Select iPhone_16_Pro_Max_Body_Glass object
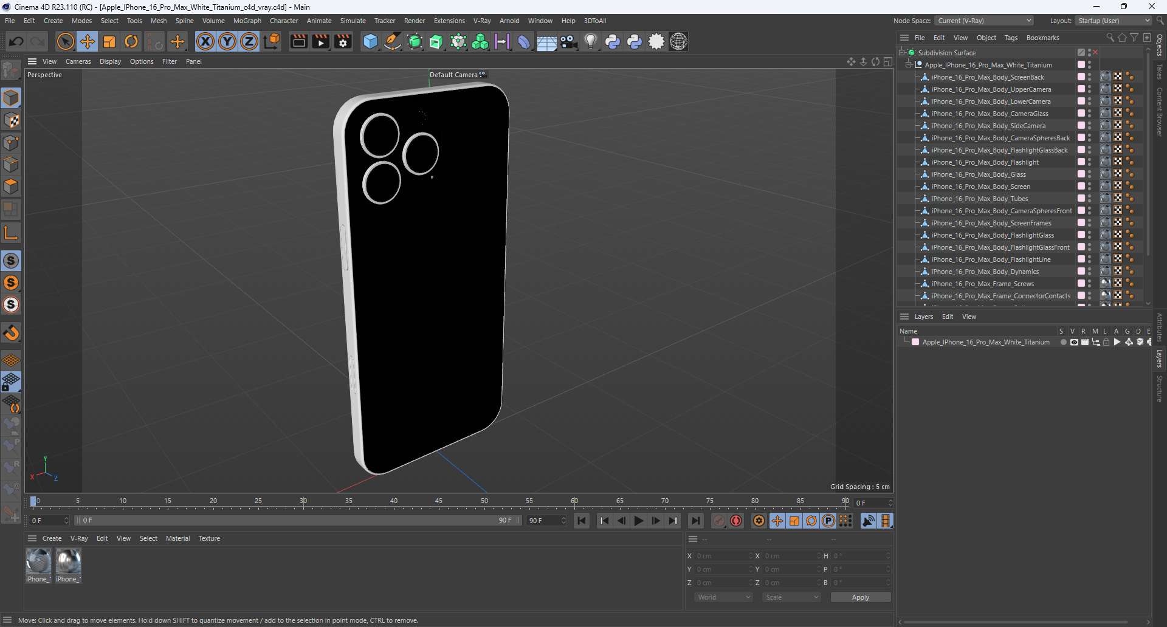1167x627 pixels. (978, 174)
